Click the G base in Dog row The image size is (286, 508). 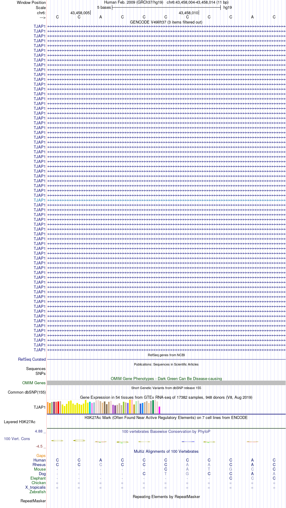point(188,474)
